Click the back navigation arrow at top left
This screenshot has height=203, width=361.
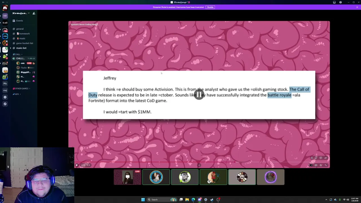(x=3, y=2)
